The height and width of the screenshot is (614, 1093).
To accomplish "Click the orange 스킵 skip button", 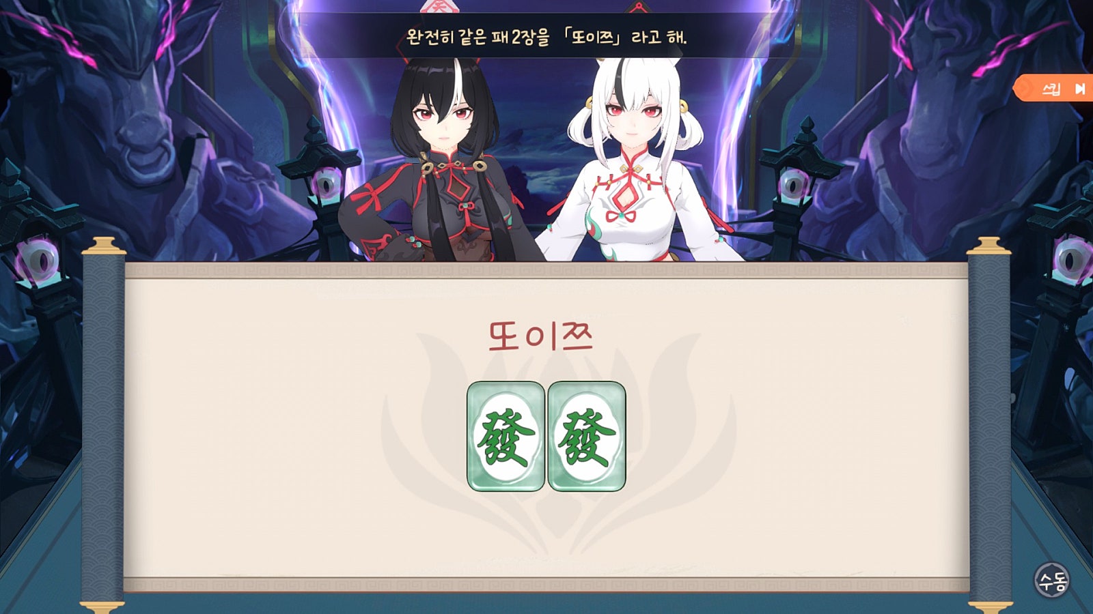I will (1054, 89).
